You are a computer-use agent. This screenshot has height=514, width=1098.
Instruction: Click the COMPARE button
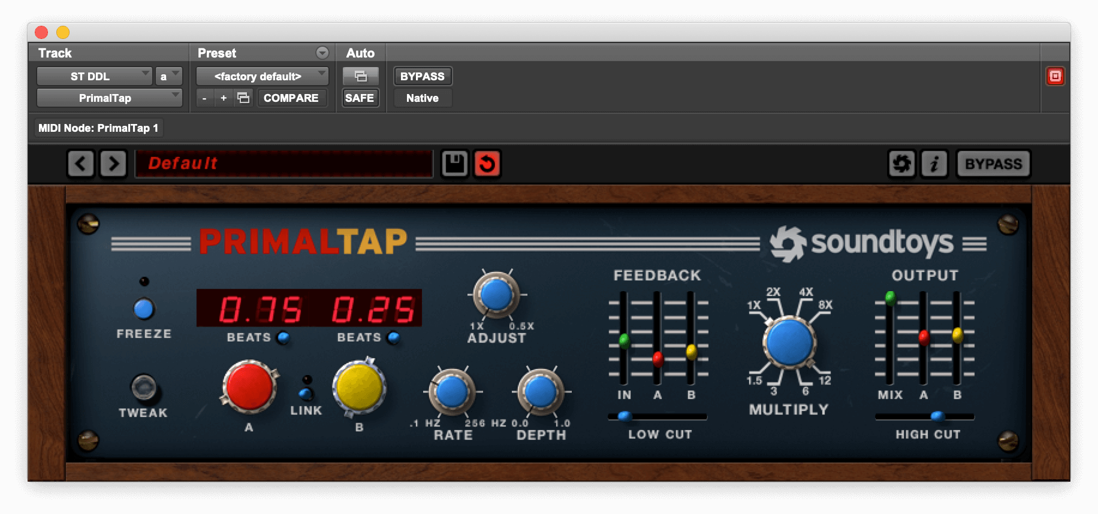click(291, 98)
